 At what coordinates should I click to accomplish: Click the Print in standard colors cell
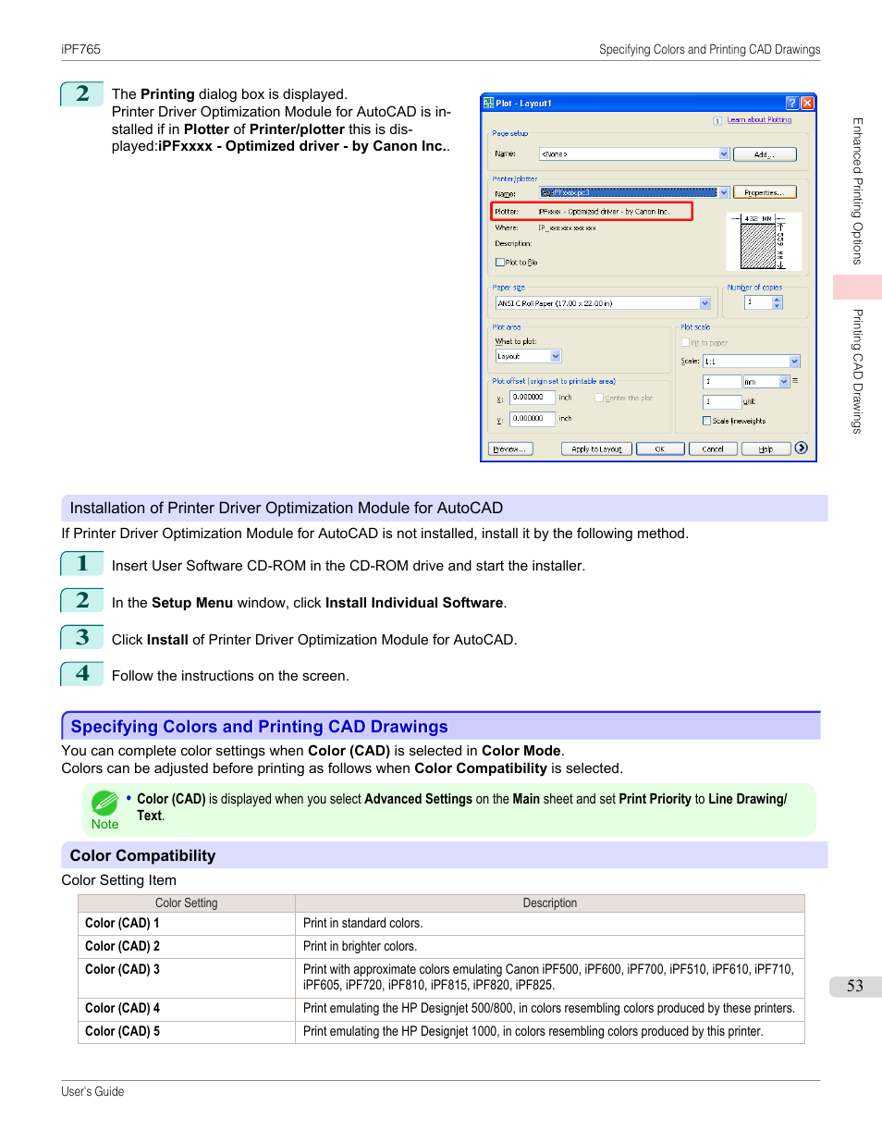tap(550, 923)
